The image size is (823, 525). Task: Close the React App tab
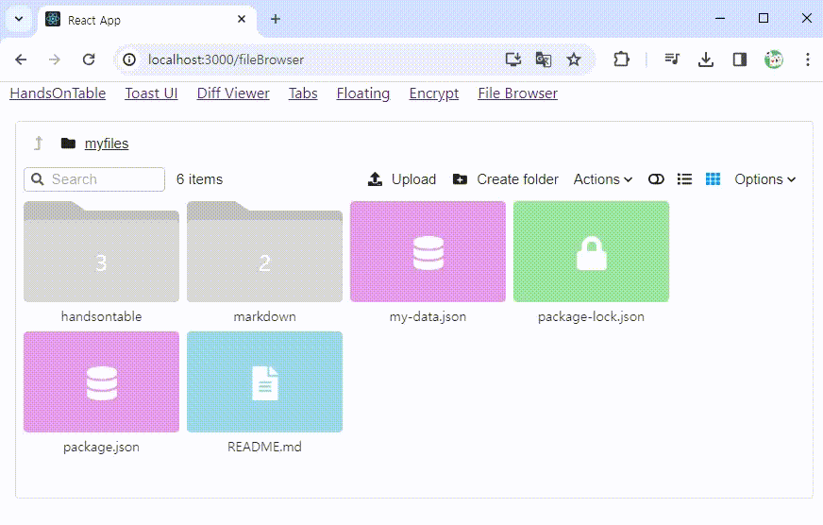tap(242, 20)
